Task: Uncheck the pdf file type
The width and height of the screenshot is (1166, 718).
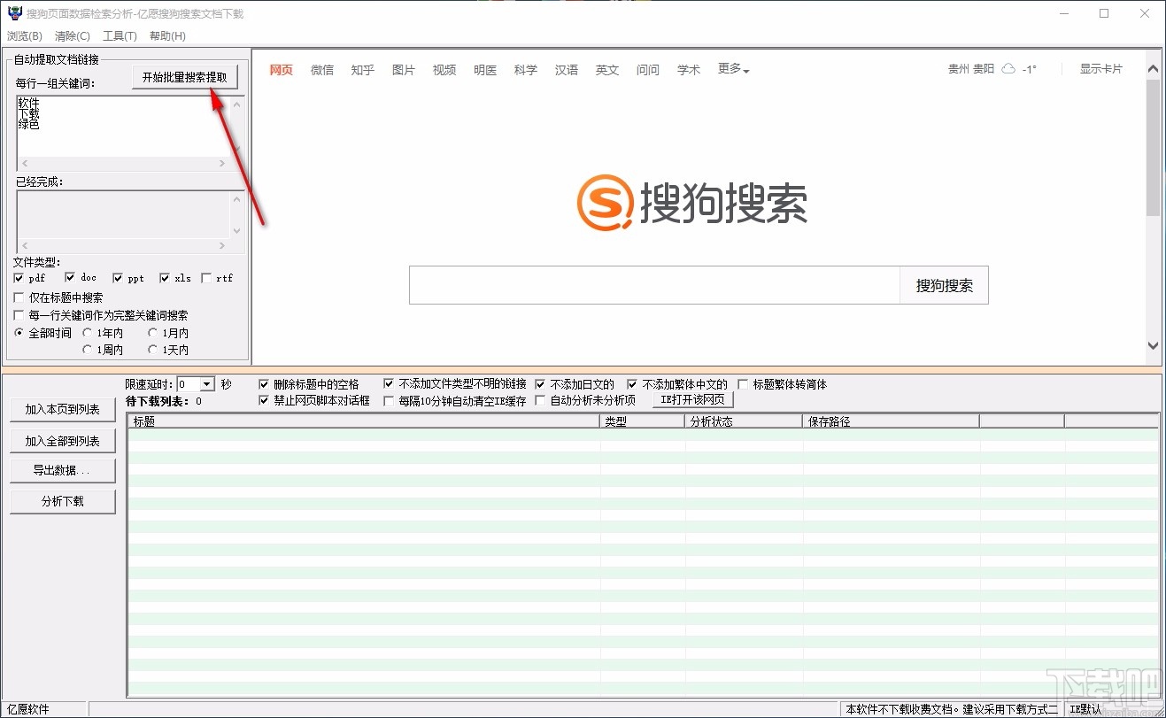Action: [x=17, y=277]
